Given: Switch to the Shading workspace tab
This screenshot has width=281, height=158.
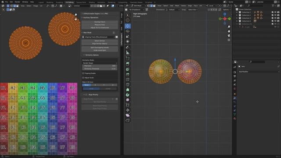Looking at the screenshot, I should (92, 2).
